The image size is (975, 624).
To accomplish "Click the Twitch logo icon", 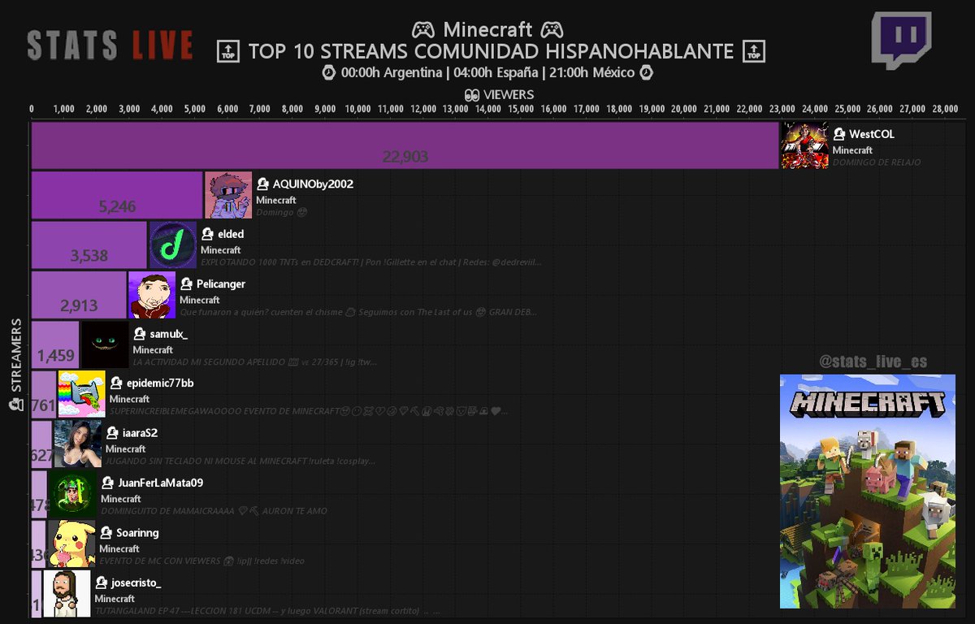I will pyautogui.click(x=901, y=41).
